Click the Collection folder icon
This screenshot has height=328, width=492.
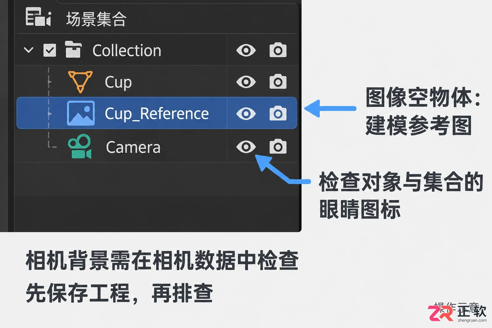coord(73,50)
